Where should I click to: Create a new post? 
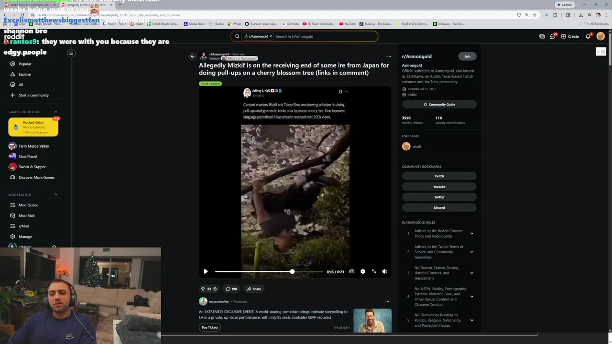570,36
